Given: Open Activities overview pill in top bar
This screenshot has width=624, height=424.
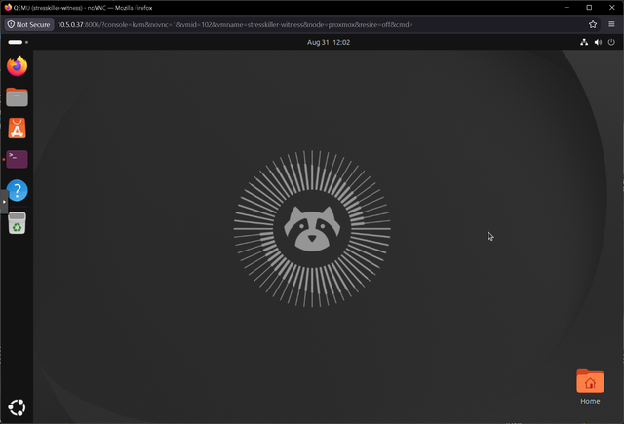Looking at the screenshot, I should 18,42.
